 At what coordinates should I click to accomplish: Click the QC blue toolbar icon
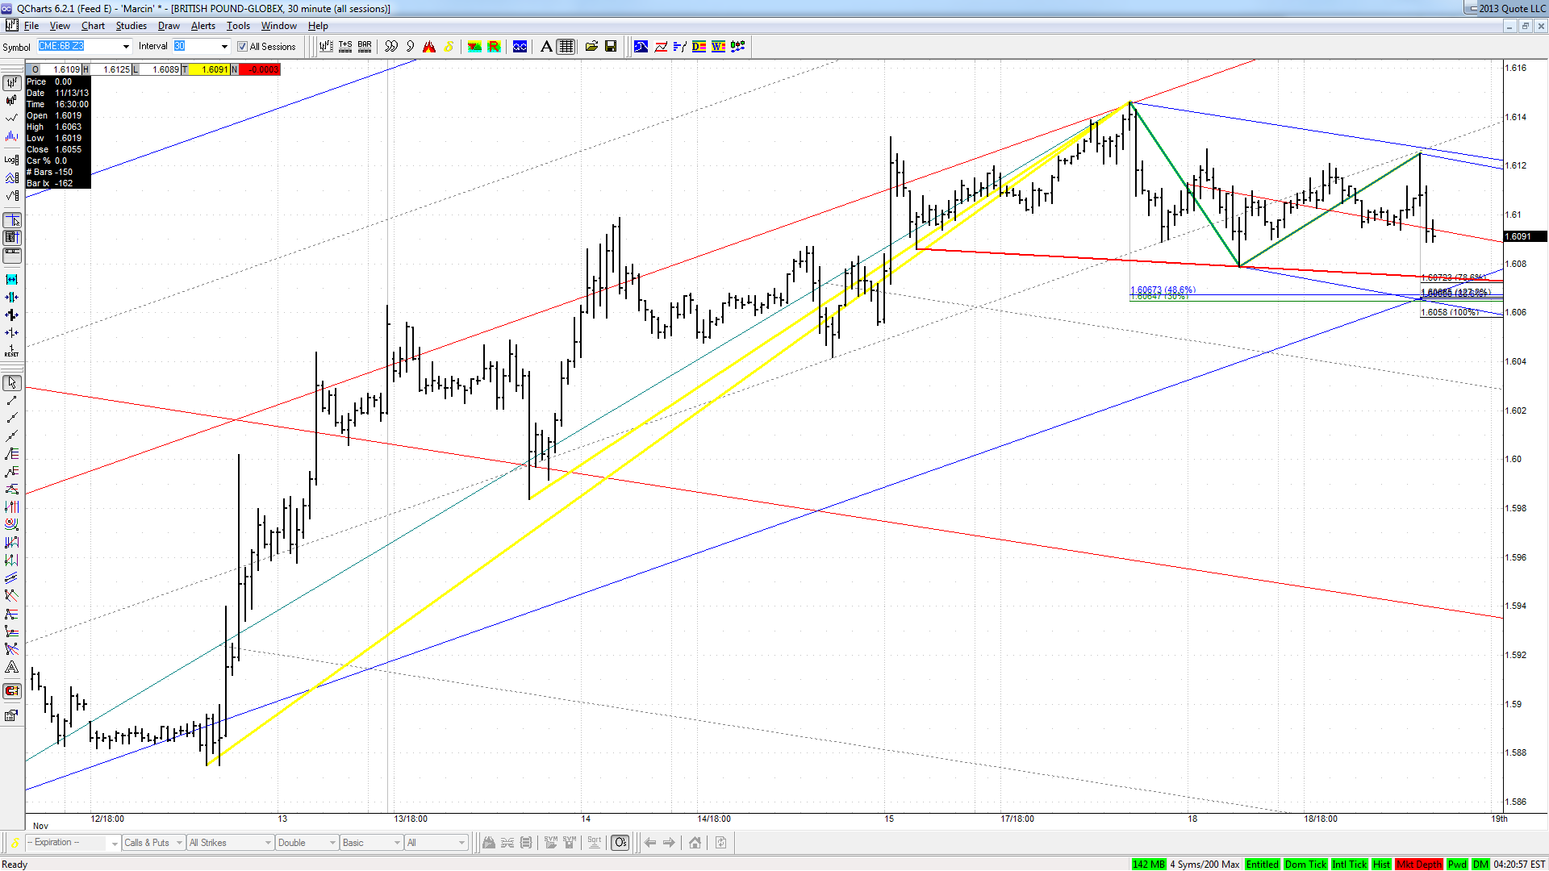click(520, 47)
